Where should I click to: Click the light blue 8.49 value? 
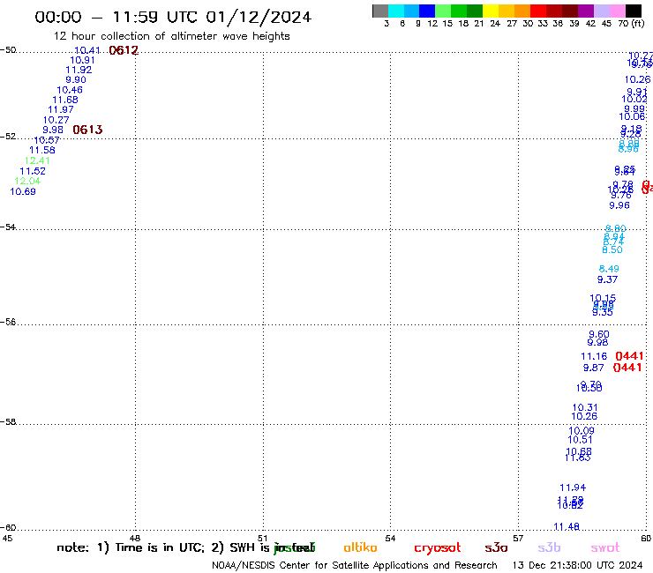coord(609,269)
